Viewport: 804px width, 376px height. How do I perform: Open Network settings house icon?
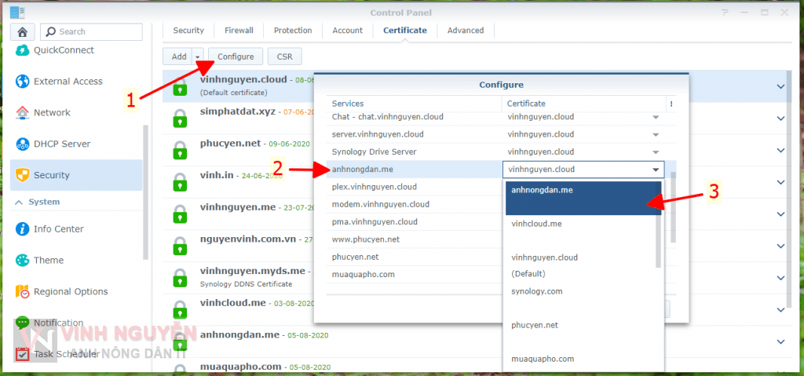pyautogui.click(x=22, y=113)
